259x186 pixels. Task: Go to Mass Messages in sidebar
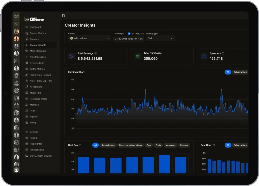pos(38,51)
